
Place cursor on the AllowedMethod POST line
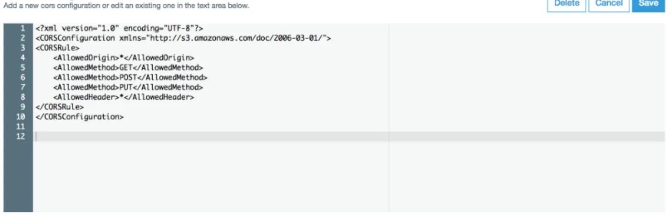tap(130, 77)
